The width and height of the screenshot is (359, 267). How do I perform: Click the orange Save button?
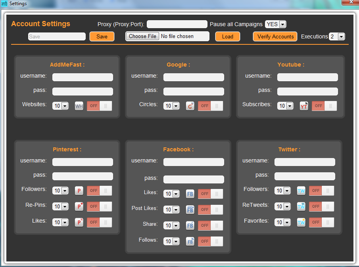pos(102,36)
